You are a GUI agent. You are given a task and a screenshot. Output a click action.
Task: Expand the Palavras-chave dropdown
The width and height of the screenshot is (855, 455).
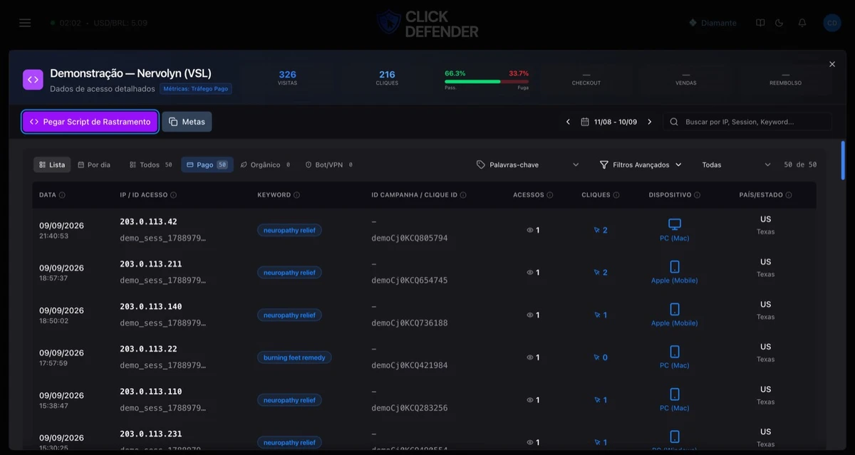click(528, 164)
